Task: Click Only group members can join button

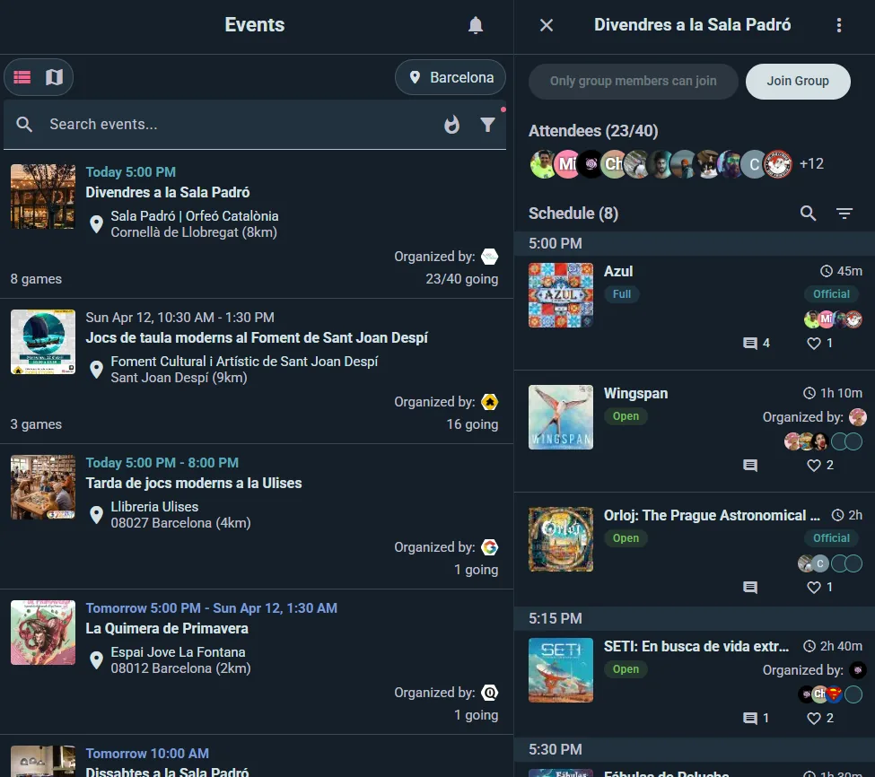Action: [633, 82]
